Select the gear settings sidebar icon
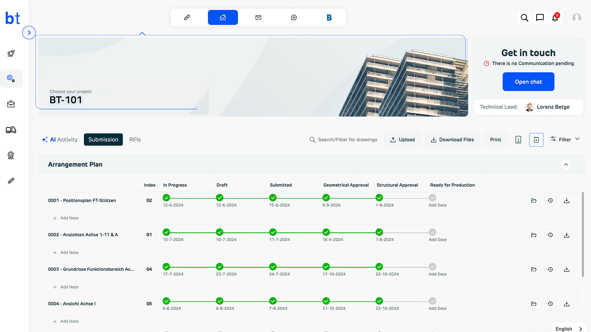The width and height of the screenshot is (591, 332). (x=11, y=79)
